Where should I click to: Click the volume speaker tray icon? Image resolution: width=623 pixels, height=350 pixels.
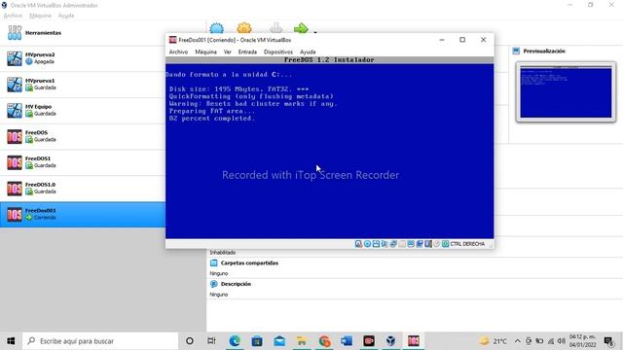pyautogui.click(x=561, y=341)
